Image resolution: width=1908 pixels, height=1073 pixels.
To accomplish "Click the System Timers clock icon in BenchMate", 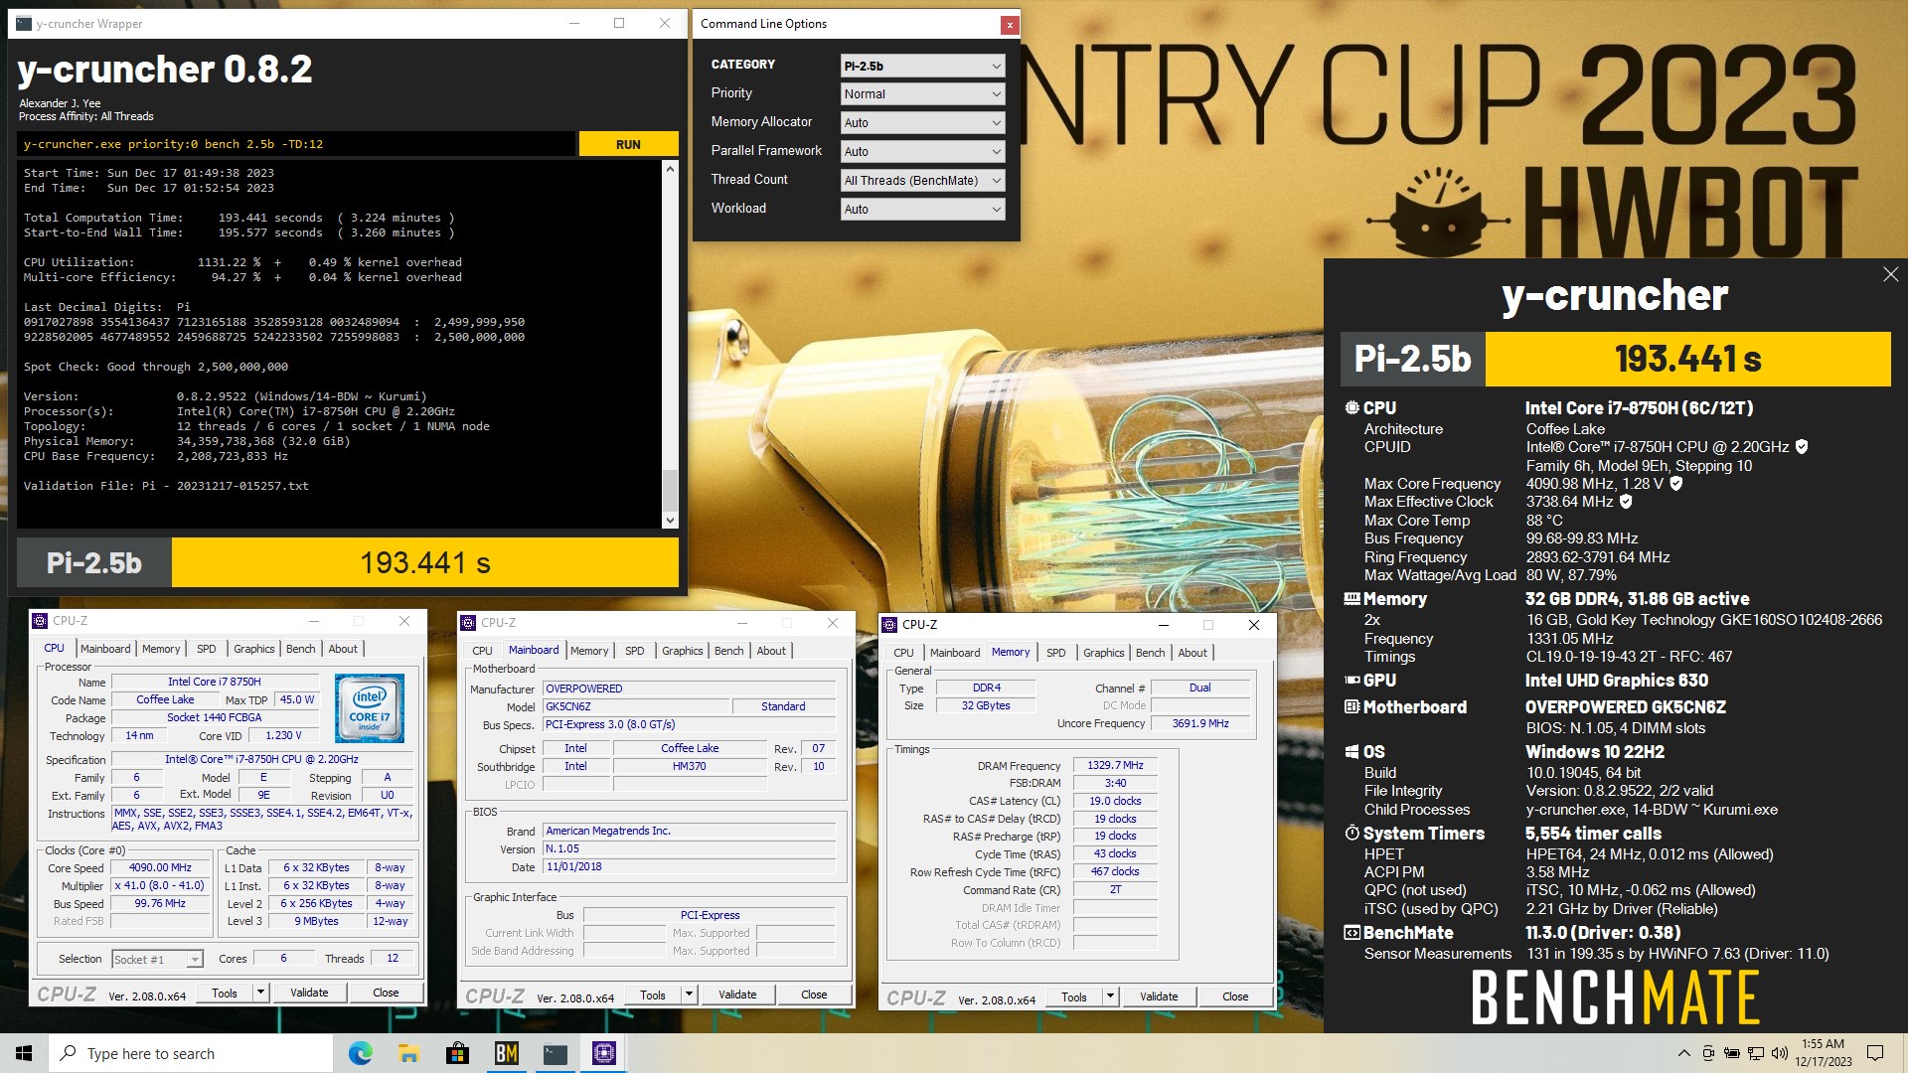I will (x=1351, y=834).
